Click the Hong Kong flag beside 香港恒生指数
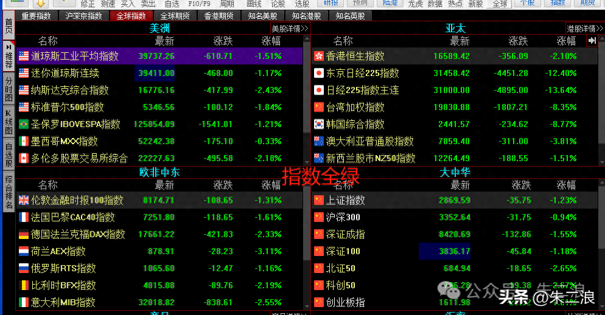Image resolution: width=605 pixels, height=315 pixels. click(319, 57)
